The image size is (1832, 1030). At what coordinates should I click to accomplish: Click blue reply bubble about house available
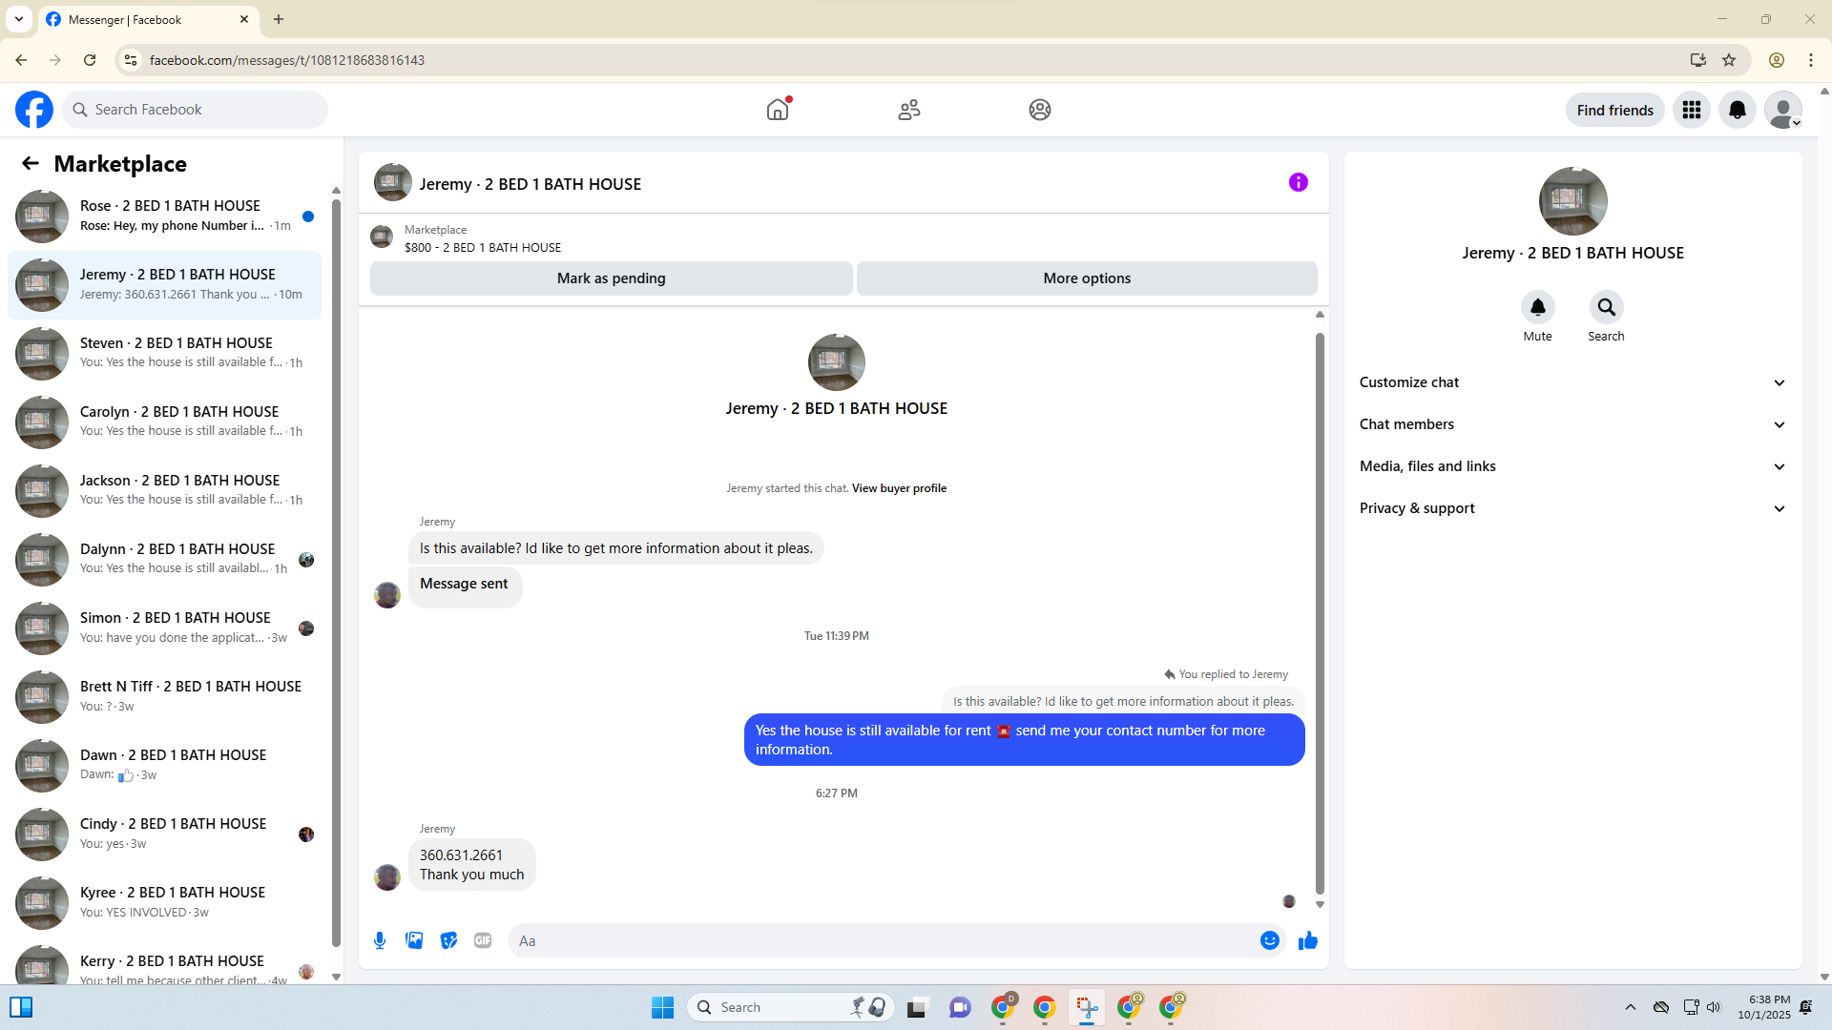point(1024,740)
